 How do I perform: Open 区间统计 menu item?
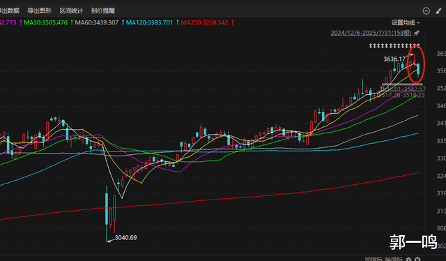coord(71,11)
